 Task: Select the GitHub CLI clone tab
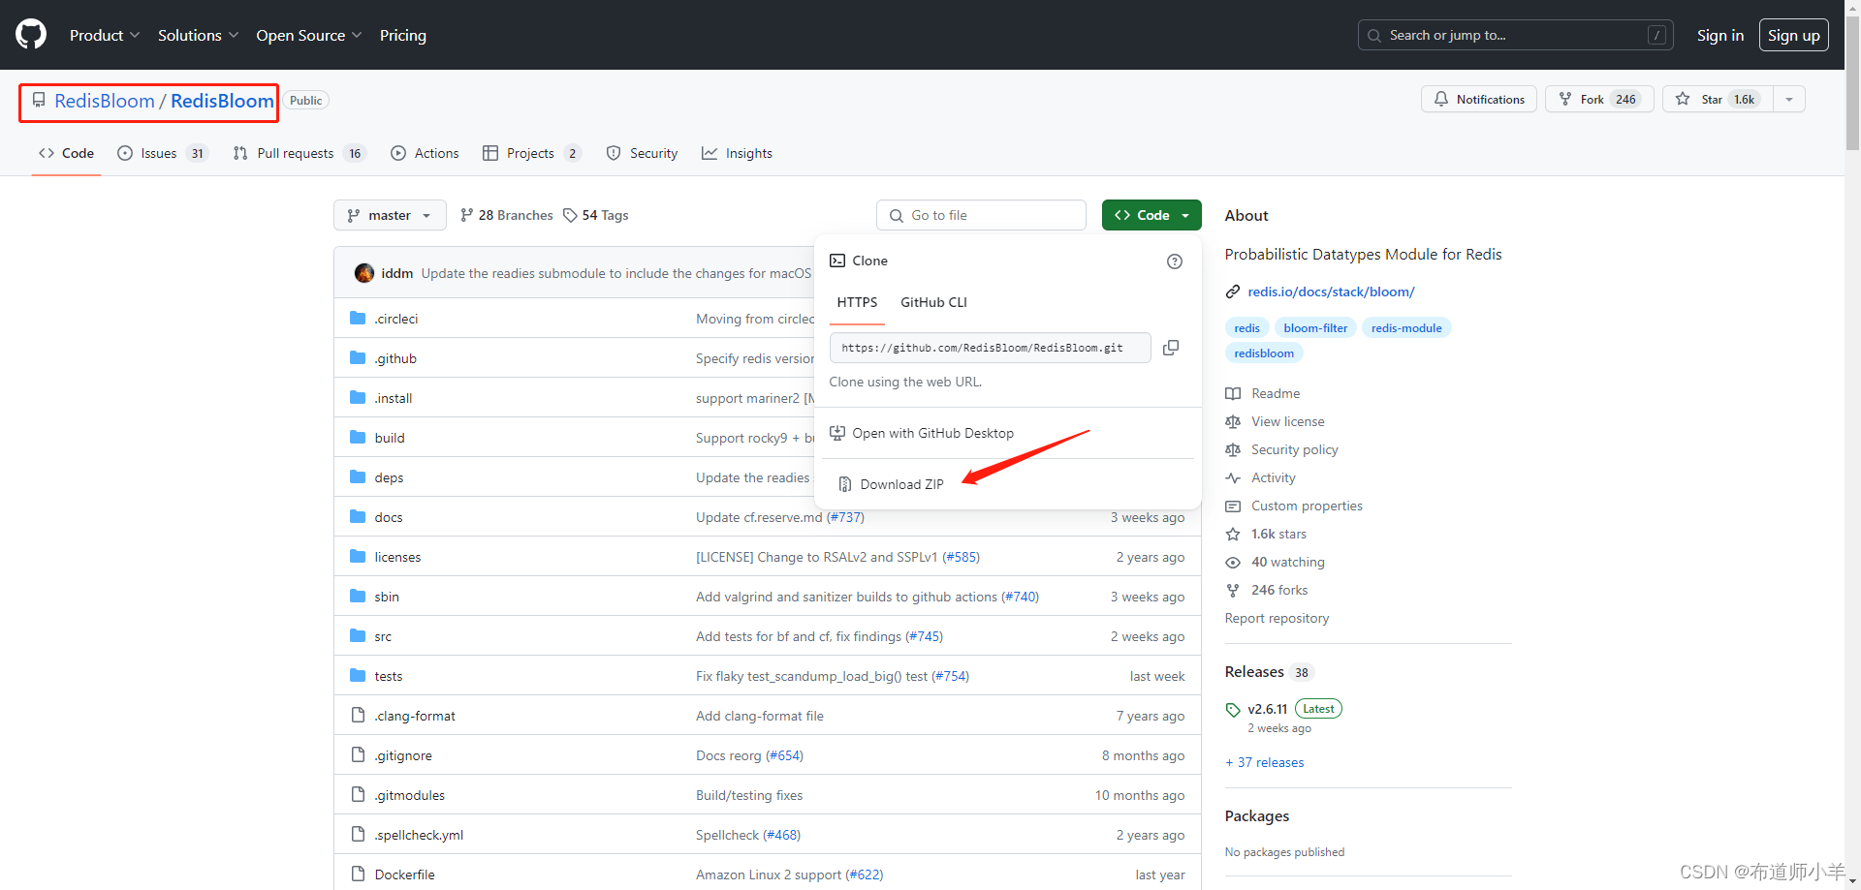(x=933, y=302)
